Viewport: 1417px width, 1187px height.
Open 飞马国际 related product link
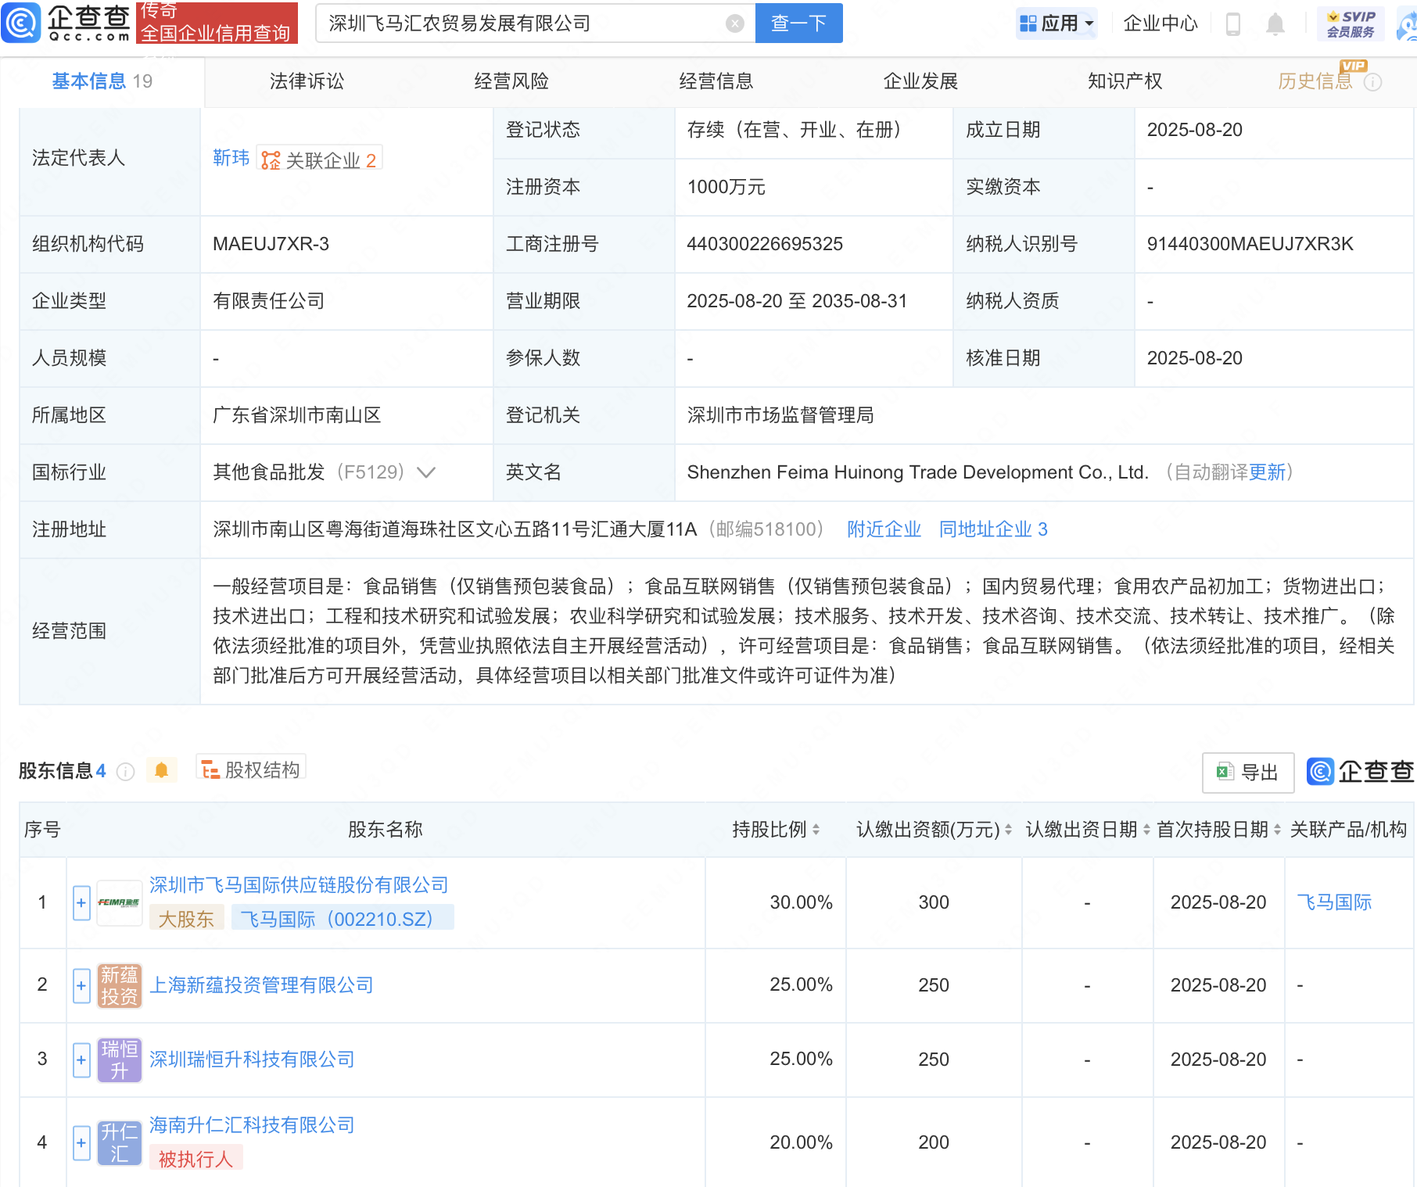(x=1334, y=902)
